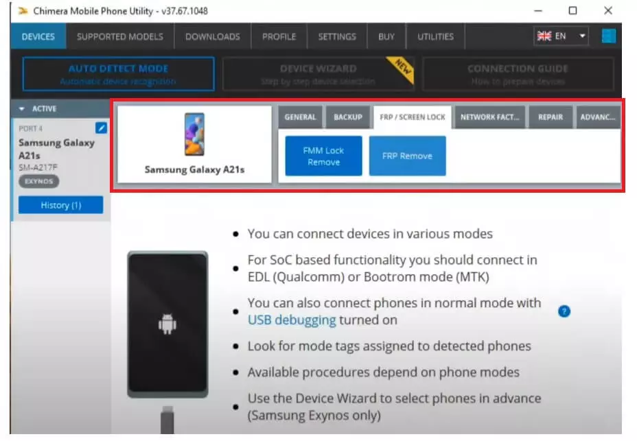Open History (1) for the connected device
637x441 pixels.
coord(60,204)
